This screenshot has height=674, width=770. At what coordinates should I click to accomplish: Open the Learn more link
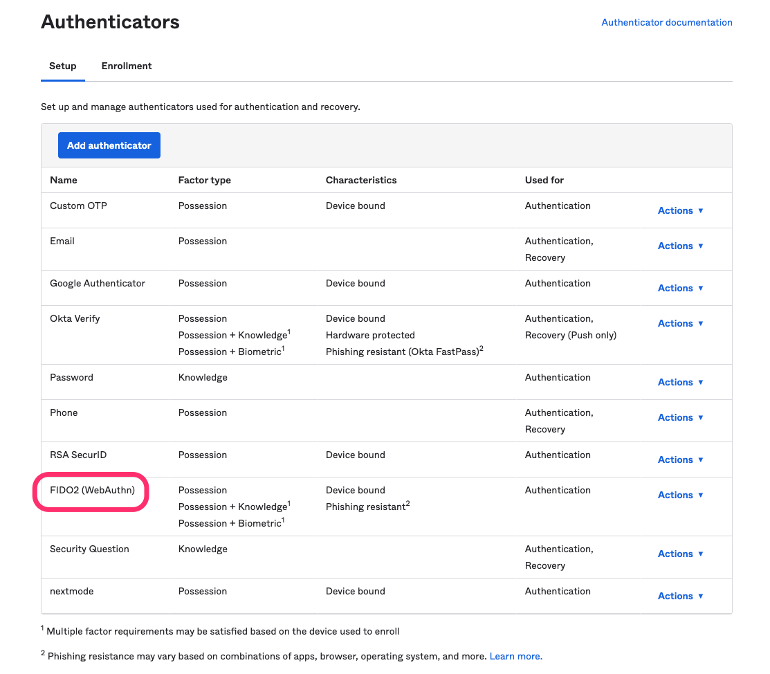(515, 656)
